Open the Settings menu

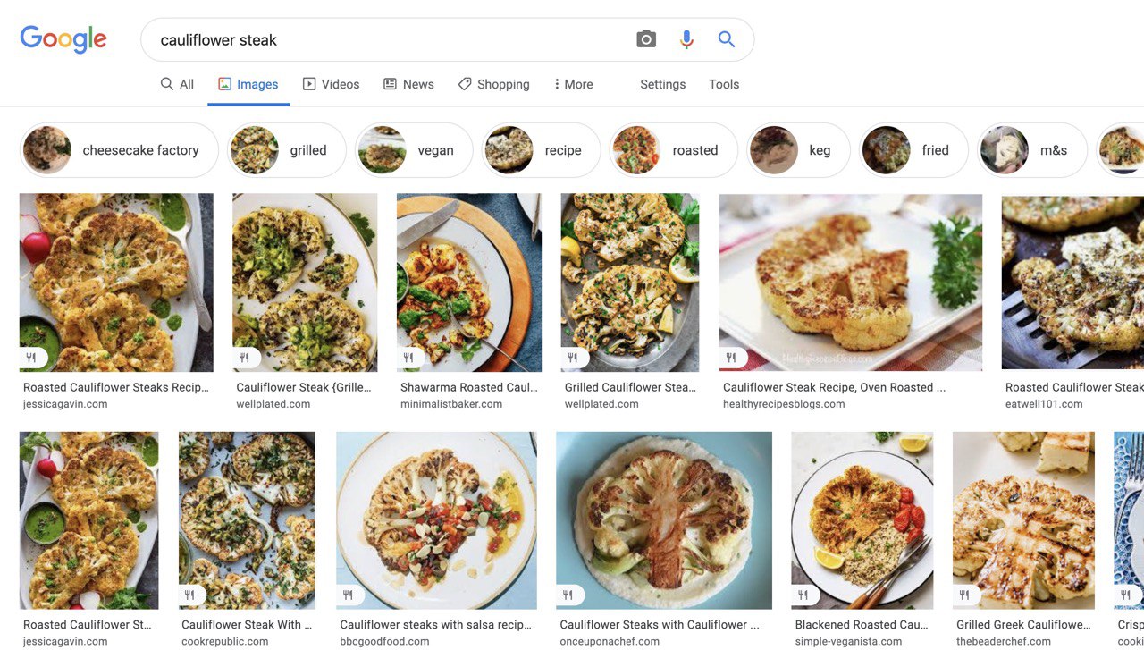pos(662,84)
